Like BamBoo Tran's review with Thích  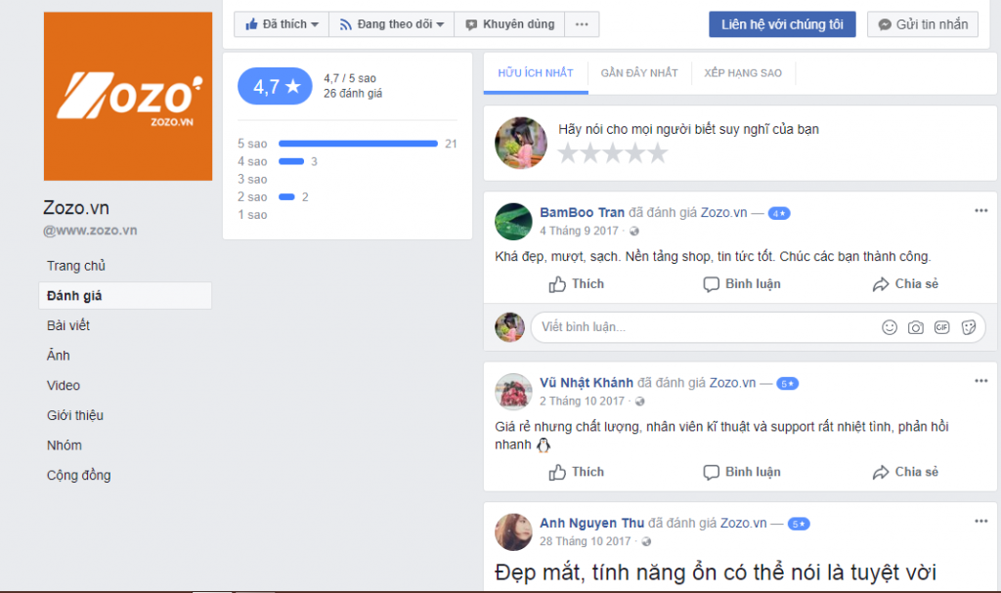point(576,284)
